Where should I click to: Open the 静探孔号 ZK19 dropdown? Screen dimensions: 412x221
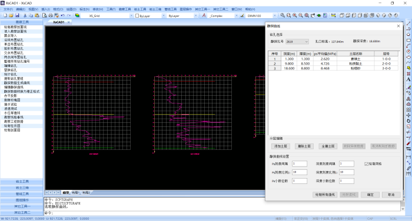pyautogui.click(x=297, y=42)
